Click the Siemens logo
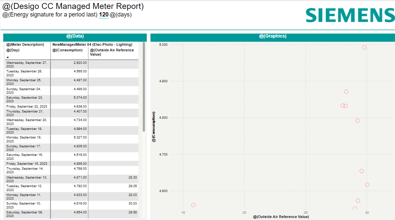 point(350,15)
